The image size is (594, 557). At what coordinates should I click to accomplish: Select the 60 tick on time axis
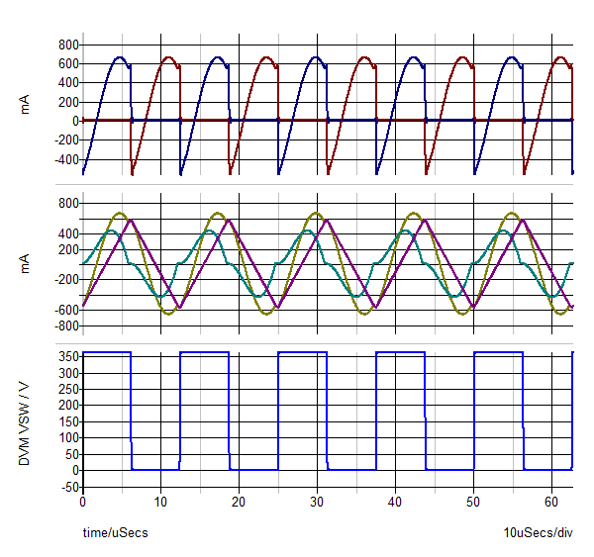(550, 503)
